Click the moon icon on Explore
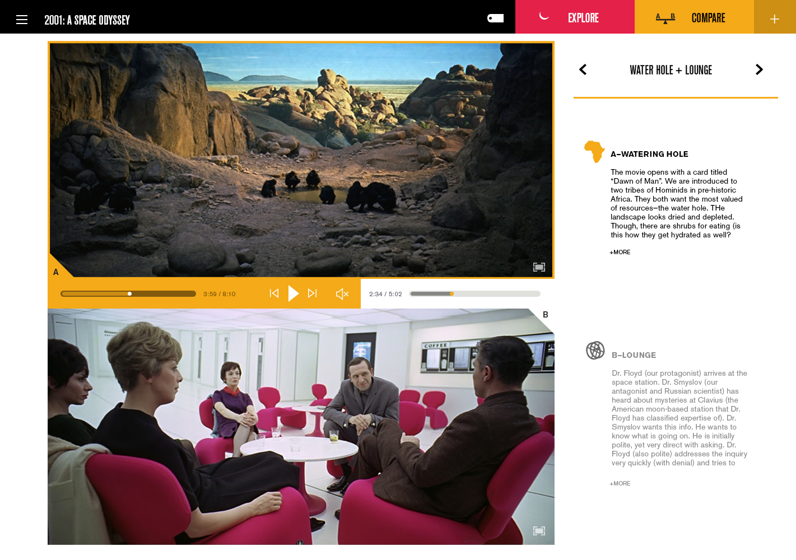Viewport: 796px width, 560px height. click(543, 16)
